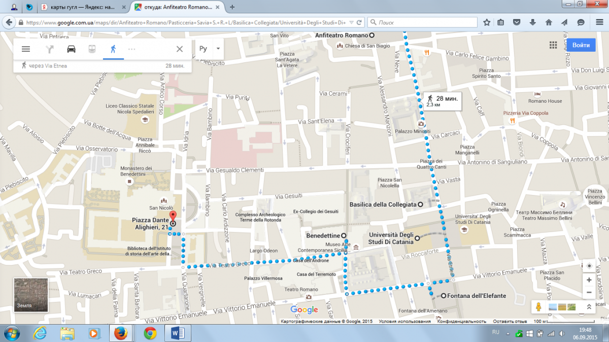Open the Windows Start menu
This screenshot has width=609, height=342.
11,333
